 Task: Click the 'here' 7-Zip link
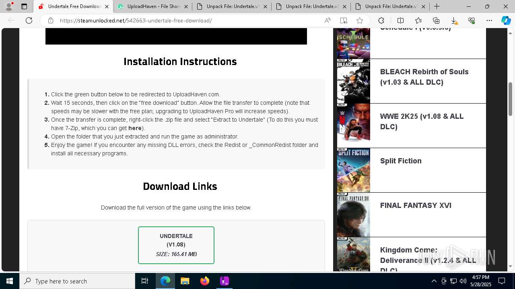tap(135, 128)
